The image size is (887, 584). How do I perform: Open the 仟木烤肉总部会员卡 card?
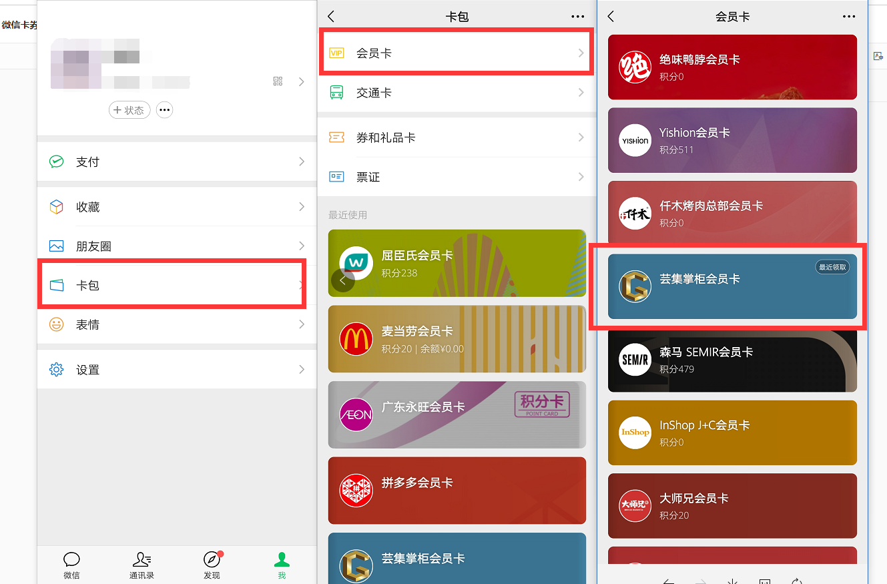[x=732, y=213]
